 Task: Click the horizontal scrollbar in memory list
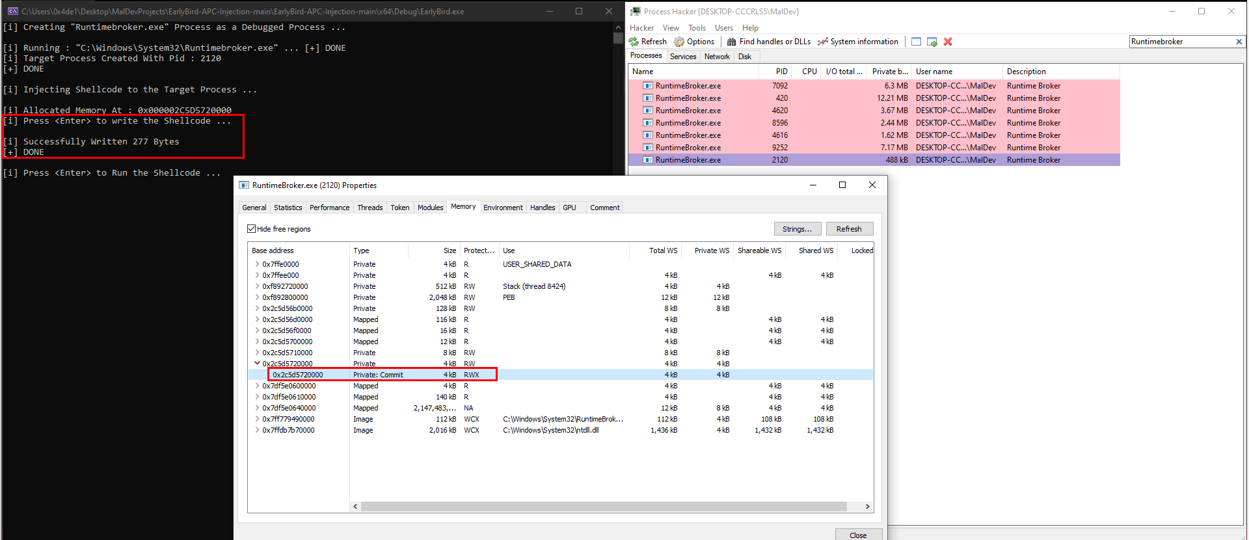(604, 506)
